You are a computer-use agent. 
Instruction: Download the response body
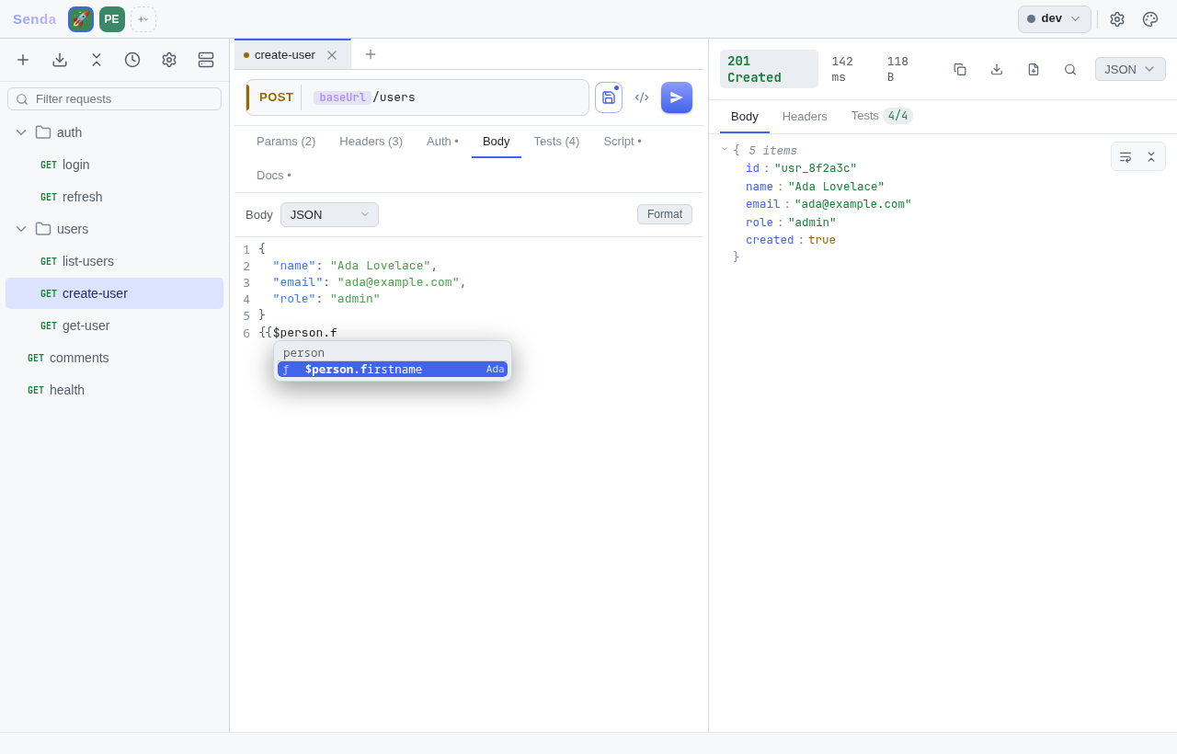[x=997, y=69]
